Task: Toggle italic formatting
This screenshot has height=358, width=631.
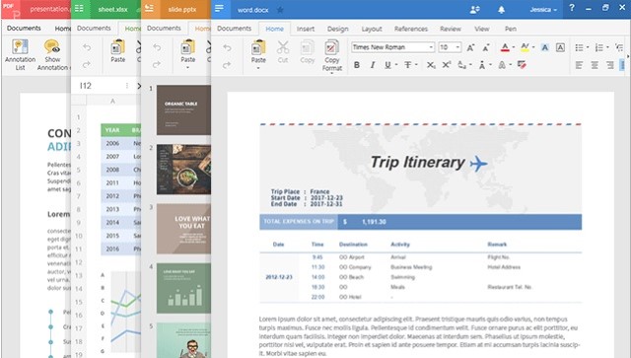Action: 373,65
